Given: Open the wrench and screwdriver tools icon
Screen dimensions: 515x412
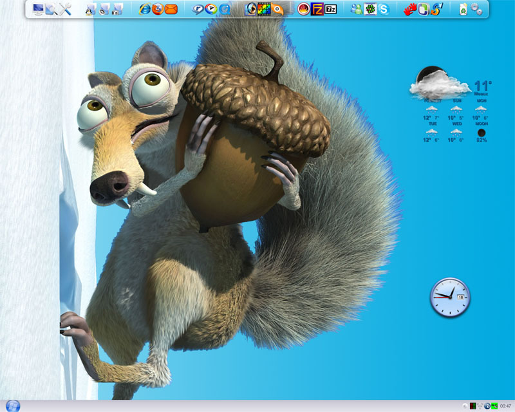Looking at the screenshot, I should (65, 9).
